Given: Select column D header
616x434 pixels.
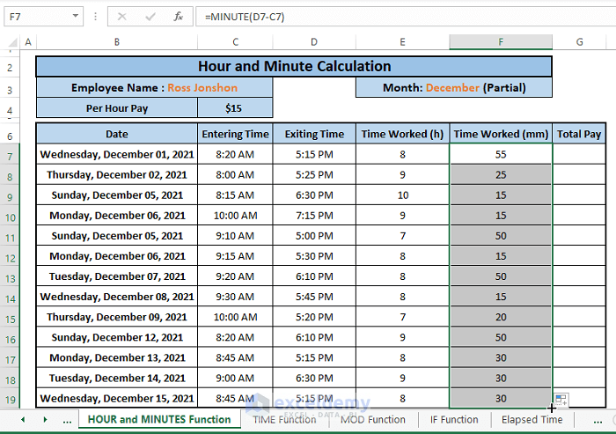Looking at the screenshot, I should pos(314,42).
